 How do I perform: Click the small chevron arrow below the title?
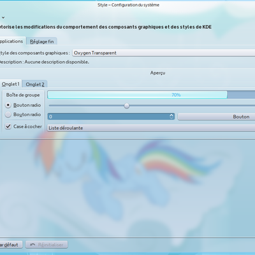[3, 18]
